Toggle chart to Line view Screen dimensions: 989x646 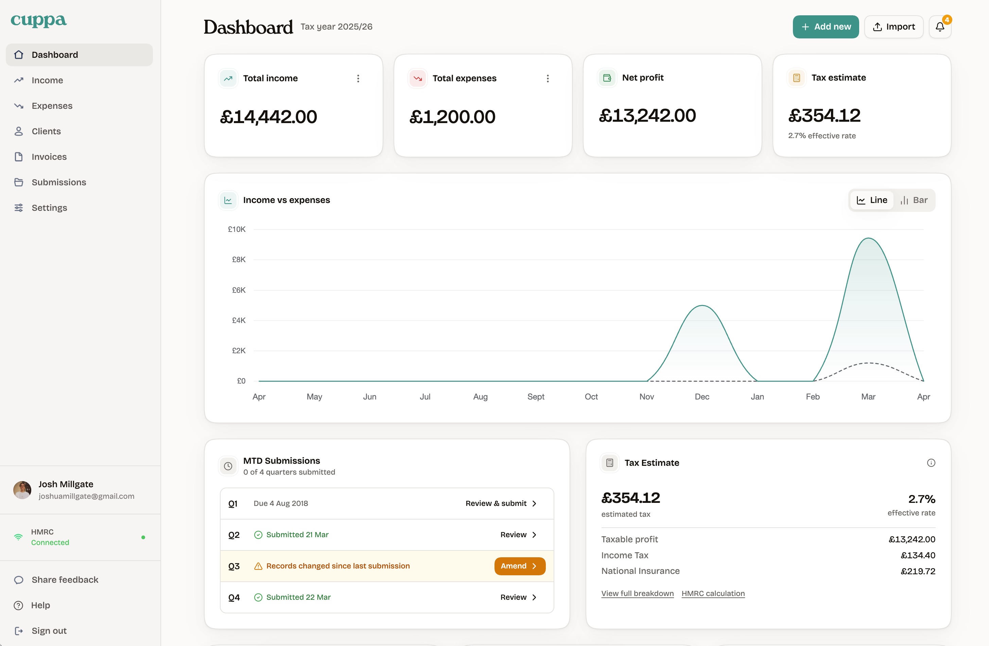(871, 200)
